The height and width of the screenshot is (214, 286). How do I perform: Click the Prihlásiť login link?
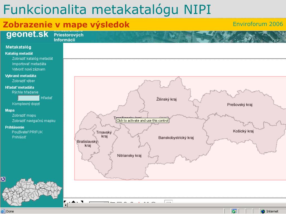point(19,137)
